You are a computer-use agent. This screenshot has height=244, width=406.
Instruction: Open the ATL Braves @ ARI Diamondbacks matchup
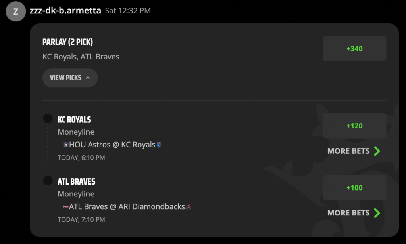pyautogui.click(x=127, y=206)
